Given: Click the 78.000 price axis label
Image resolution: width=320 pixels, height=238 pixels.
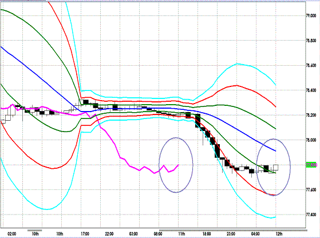Looking at the screenshot, I should tap(311, 140).
